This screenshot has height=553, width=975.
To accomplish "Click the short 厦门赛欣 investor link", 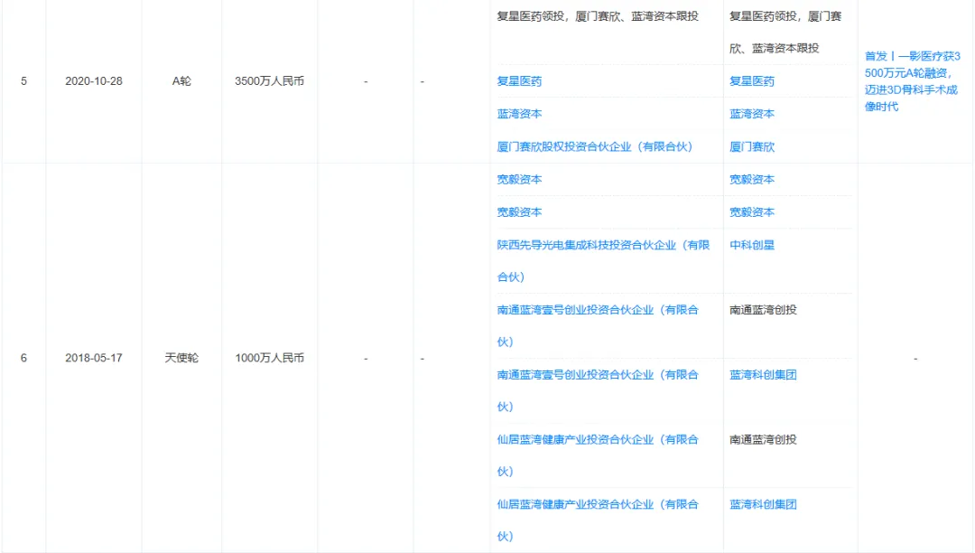I will coord(752,146).
